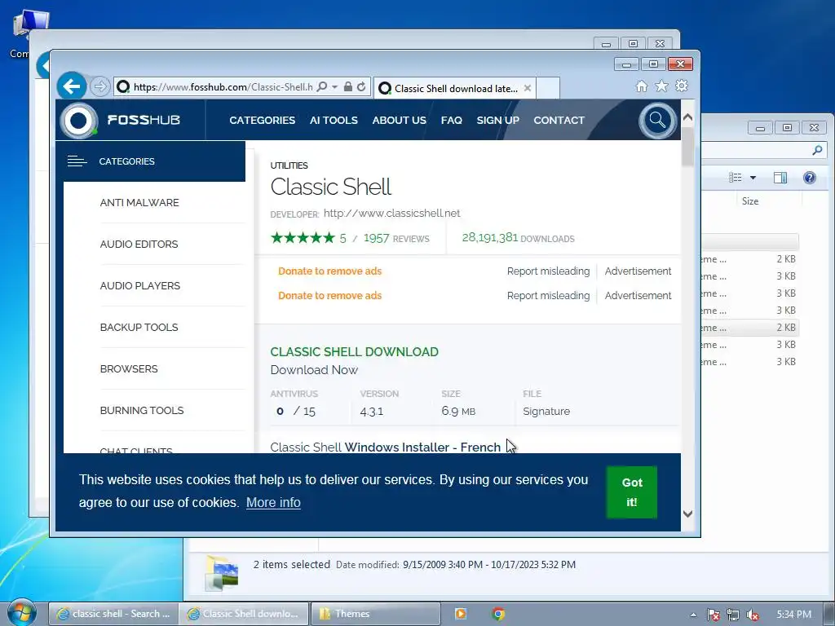Switch to classic shell - Search taskbar item
This screenshot has width=835, height=626.
click(113, 614)
